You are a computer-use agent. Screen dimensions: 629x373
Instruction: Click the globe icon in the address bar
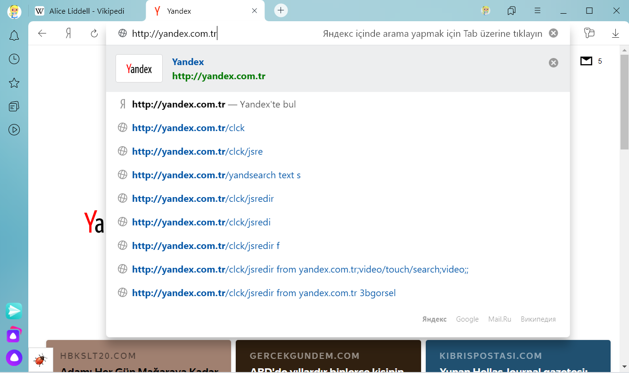(123, 33)
